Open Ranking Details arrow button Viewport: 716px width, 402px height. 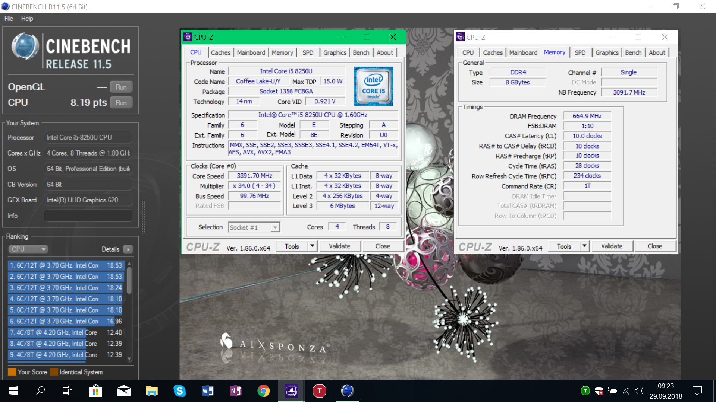(x=128, y=249)
